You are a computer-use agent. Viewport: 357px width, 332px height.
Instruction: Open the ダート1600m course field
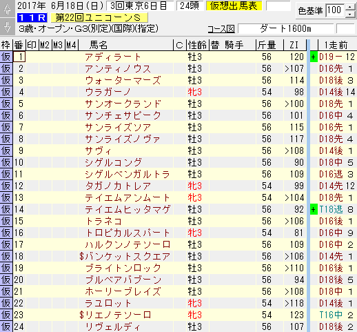[x=286, y=29]
